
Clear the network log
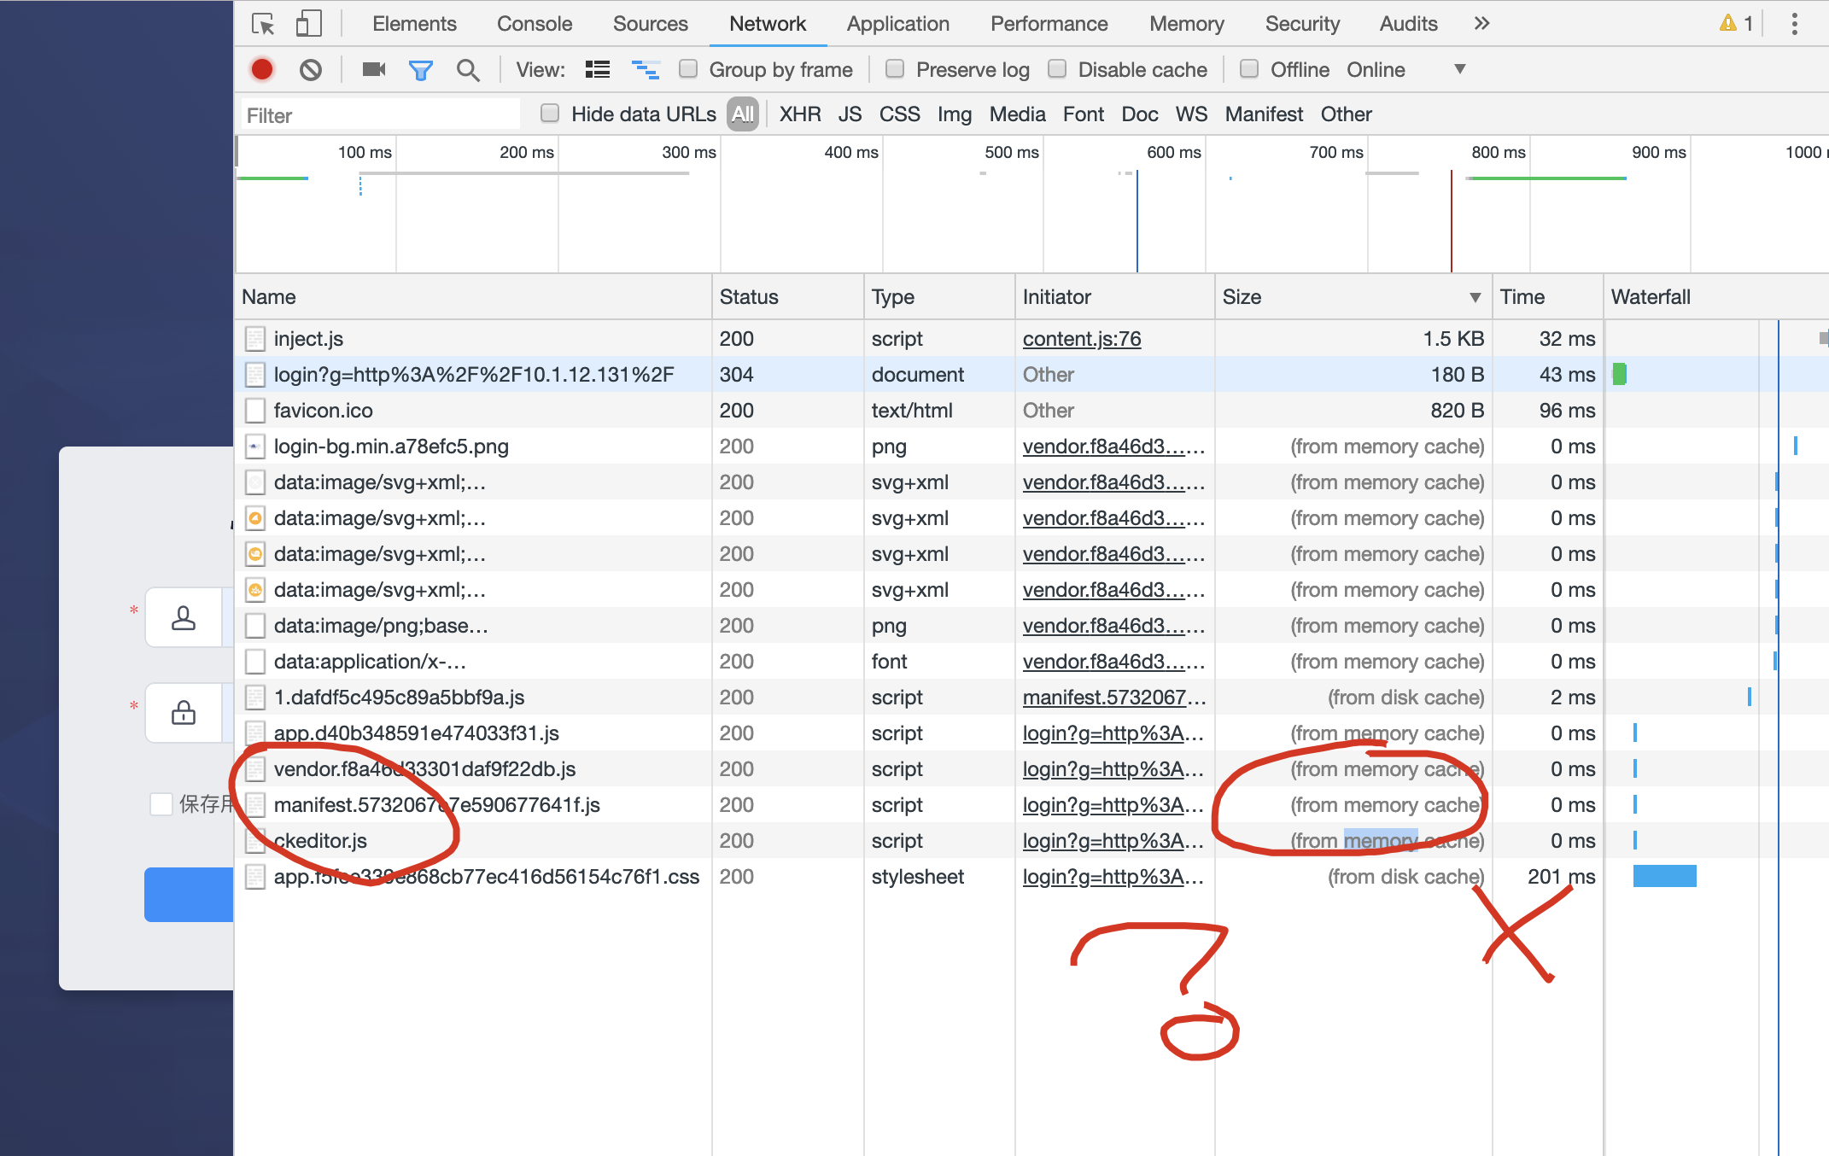(311, 69)
